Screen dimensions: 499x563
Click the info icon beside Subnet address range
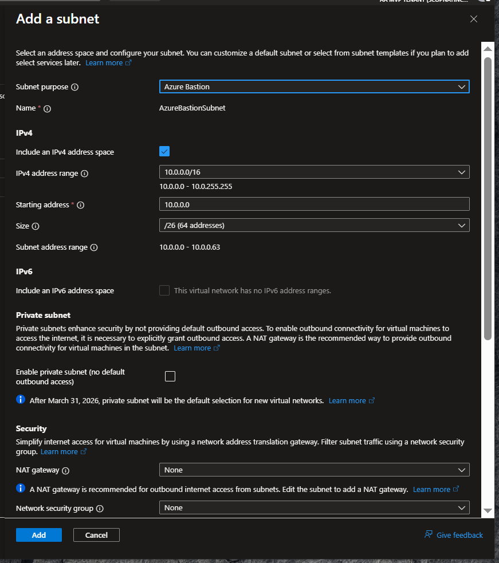pyautogui.click(x=94, y=247)
